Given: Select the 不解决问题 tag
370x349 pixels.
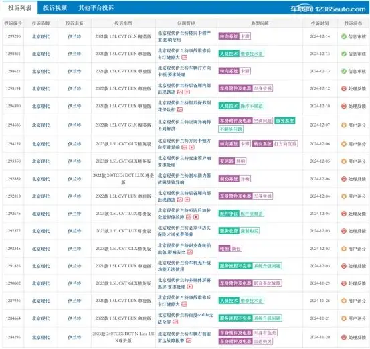Looking at the screenshot, I should click(x=231, y=129).
